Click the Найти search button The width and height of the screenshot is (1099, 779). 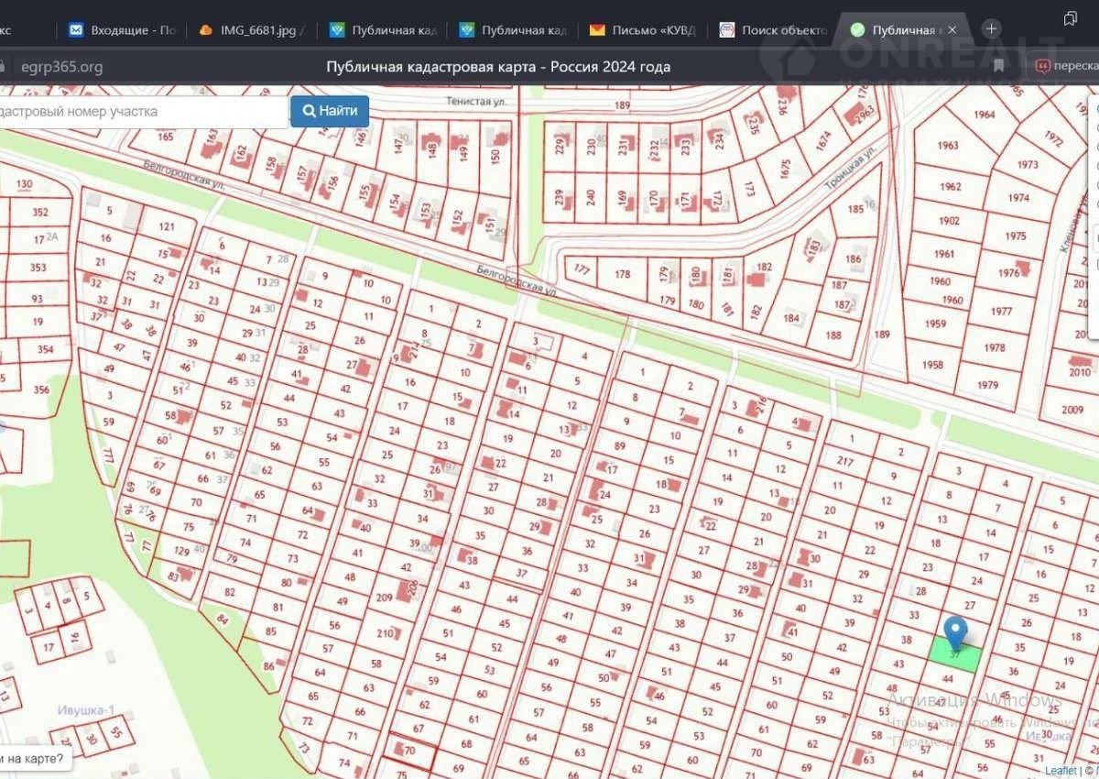(x=330, y=111)
